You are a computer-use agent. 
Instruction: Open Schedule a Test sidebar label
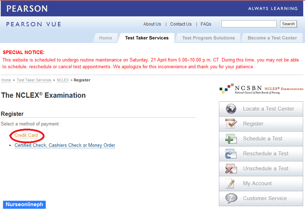pos(263,139)
